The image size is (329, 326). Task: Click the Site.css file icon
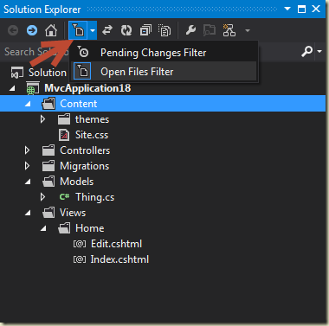[64, 135]
